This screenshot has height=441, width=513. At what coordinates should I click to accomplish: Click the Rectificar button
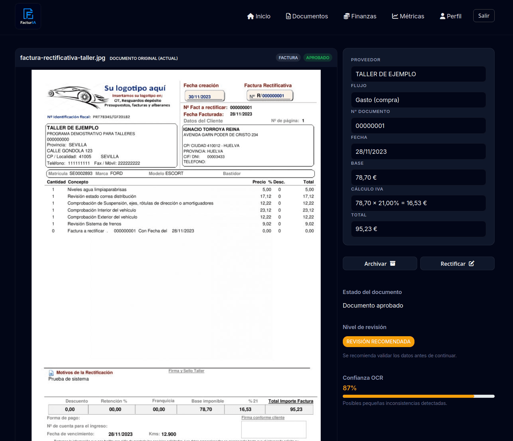click(x=457, y=263)
